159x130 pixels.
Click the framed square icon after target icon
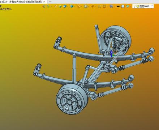(x=86, y=6)
